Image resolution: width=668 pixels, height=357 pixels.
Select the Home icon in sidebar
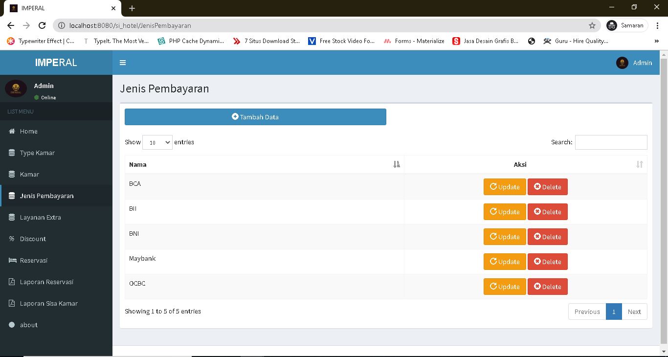[12, 131]
